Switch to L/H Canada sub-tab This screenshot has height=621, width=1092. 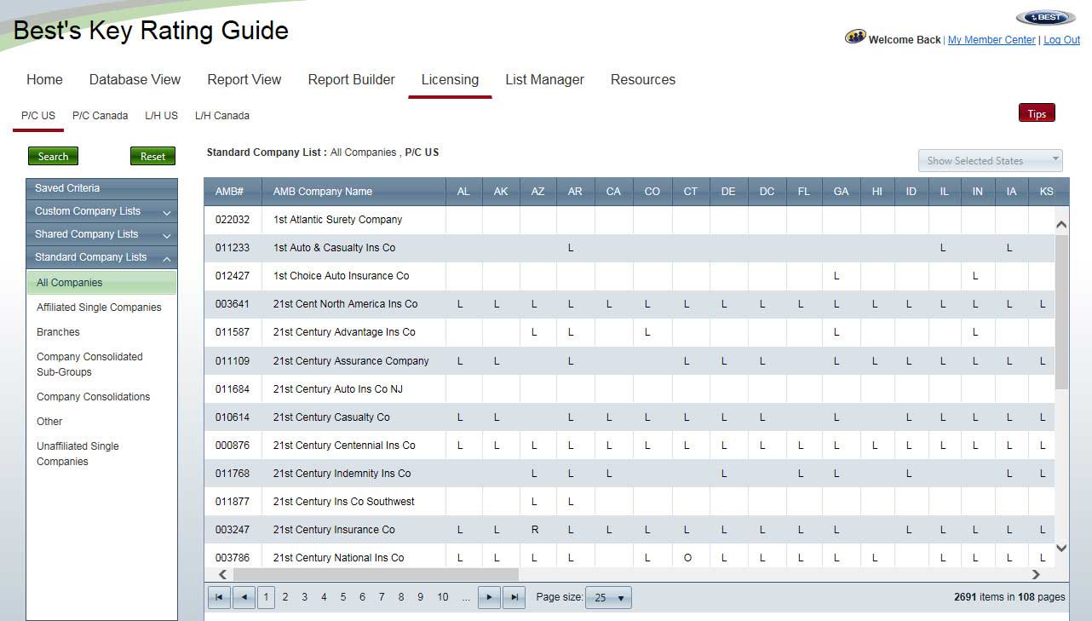222,115
